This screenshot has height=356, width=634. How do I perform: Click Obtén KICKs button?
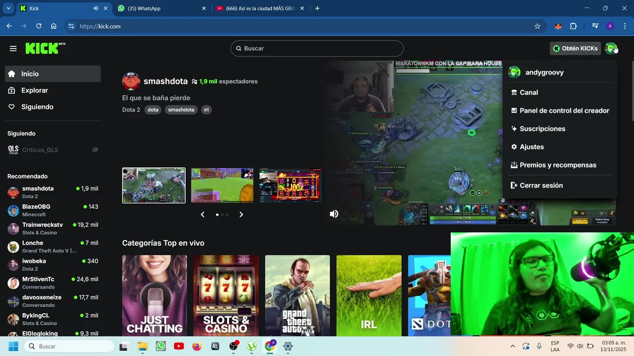(576, 48)
